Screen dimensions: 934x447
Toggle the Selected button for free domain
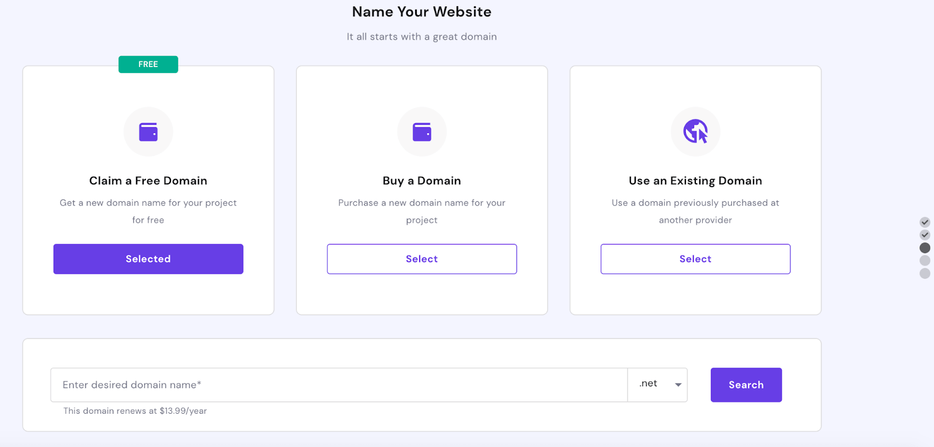148,259
